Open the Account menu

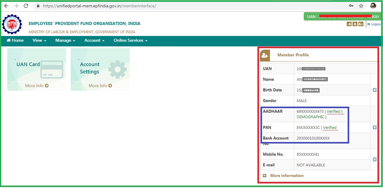pyautogui.click(x=94, y=41)
